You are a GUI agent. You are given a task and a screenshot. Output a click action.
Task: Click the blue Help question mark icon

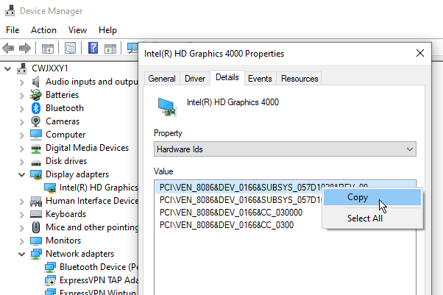click(x=93, y=49)
